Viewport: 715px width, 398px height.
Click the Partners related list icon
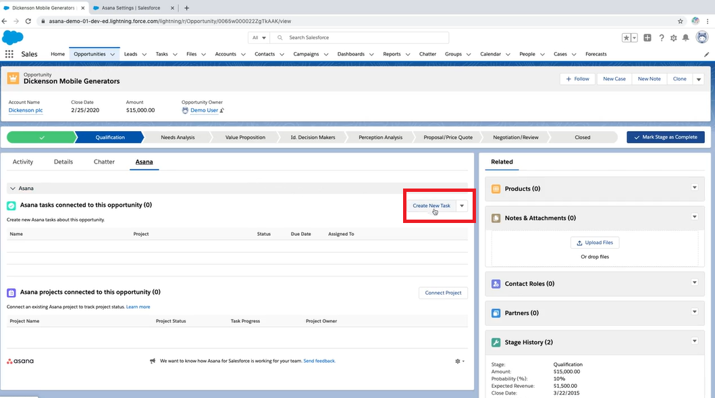coord(496,313)
